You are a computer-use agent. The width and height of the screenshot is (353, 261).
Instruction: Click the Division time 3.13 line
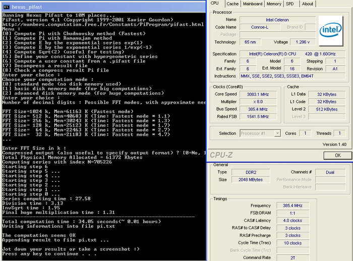tap(33, 203)
